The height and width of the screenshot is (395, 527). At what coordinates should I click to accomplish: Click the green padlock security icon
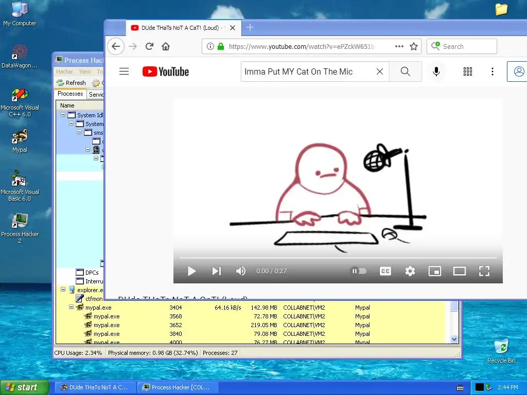[220, 46]
